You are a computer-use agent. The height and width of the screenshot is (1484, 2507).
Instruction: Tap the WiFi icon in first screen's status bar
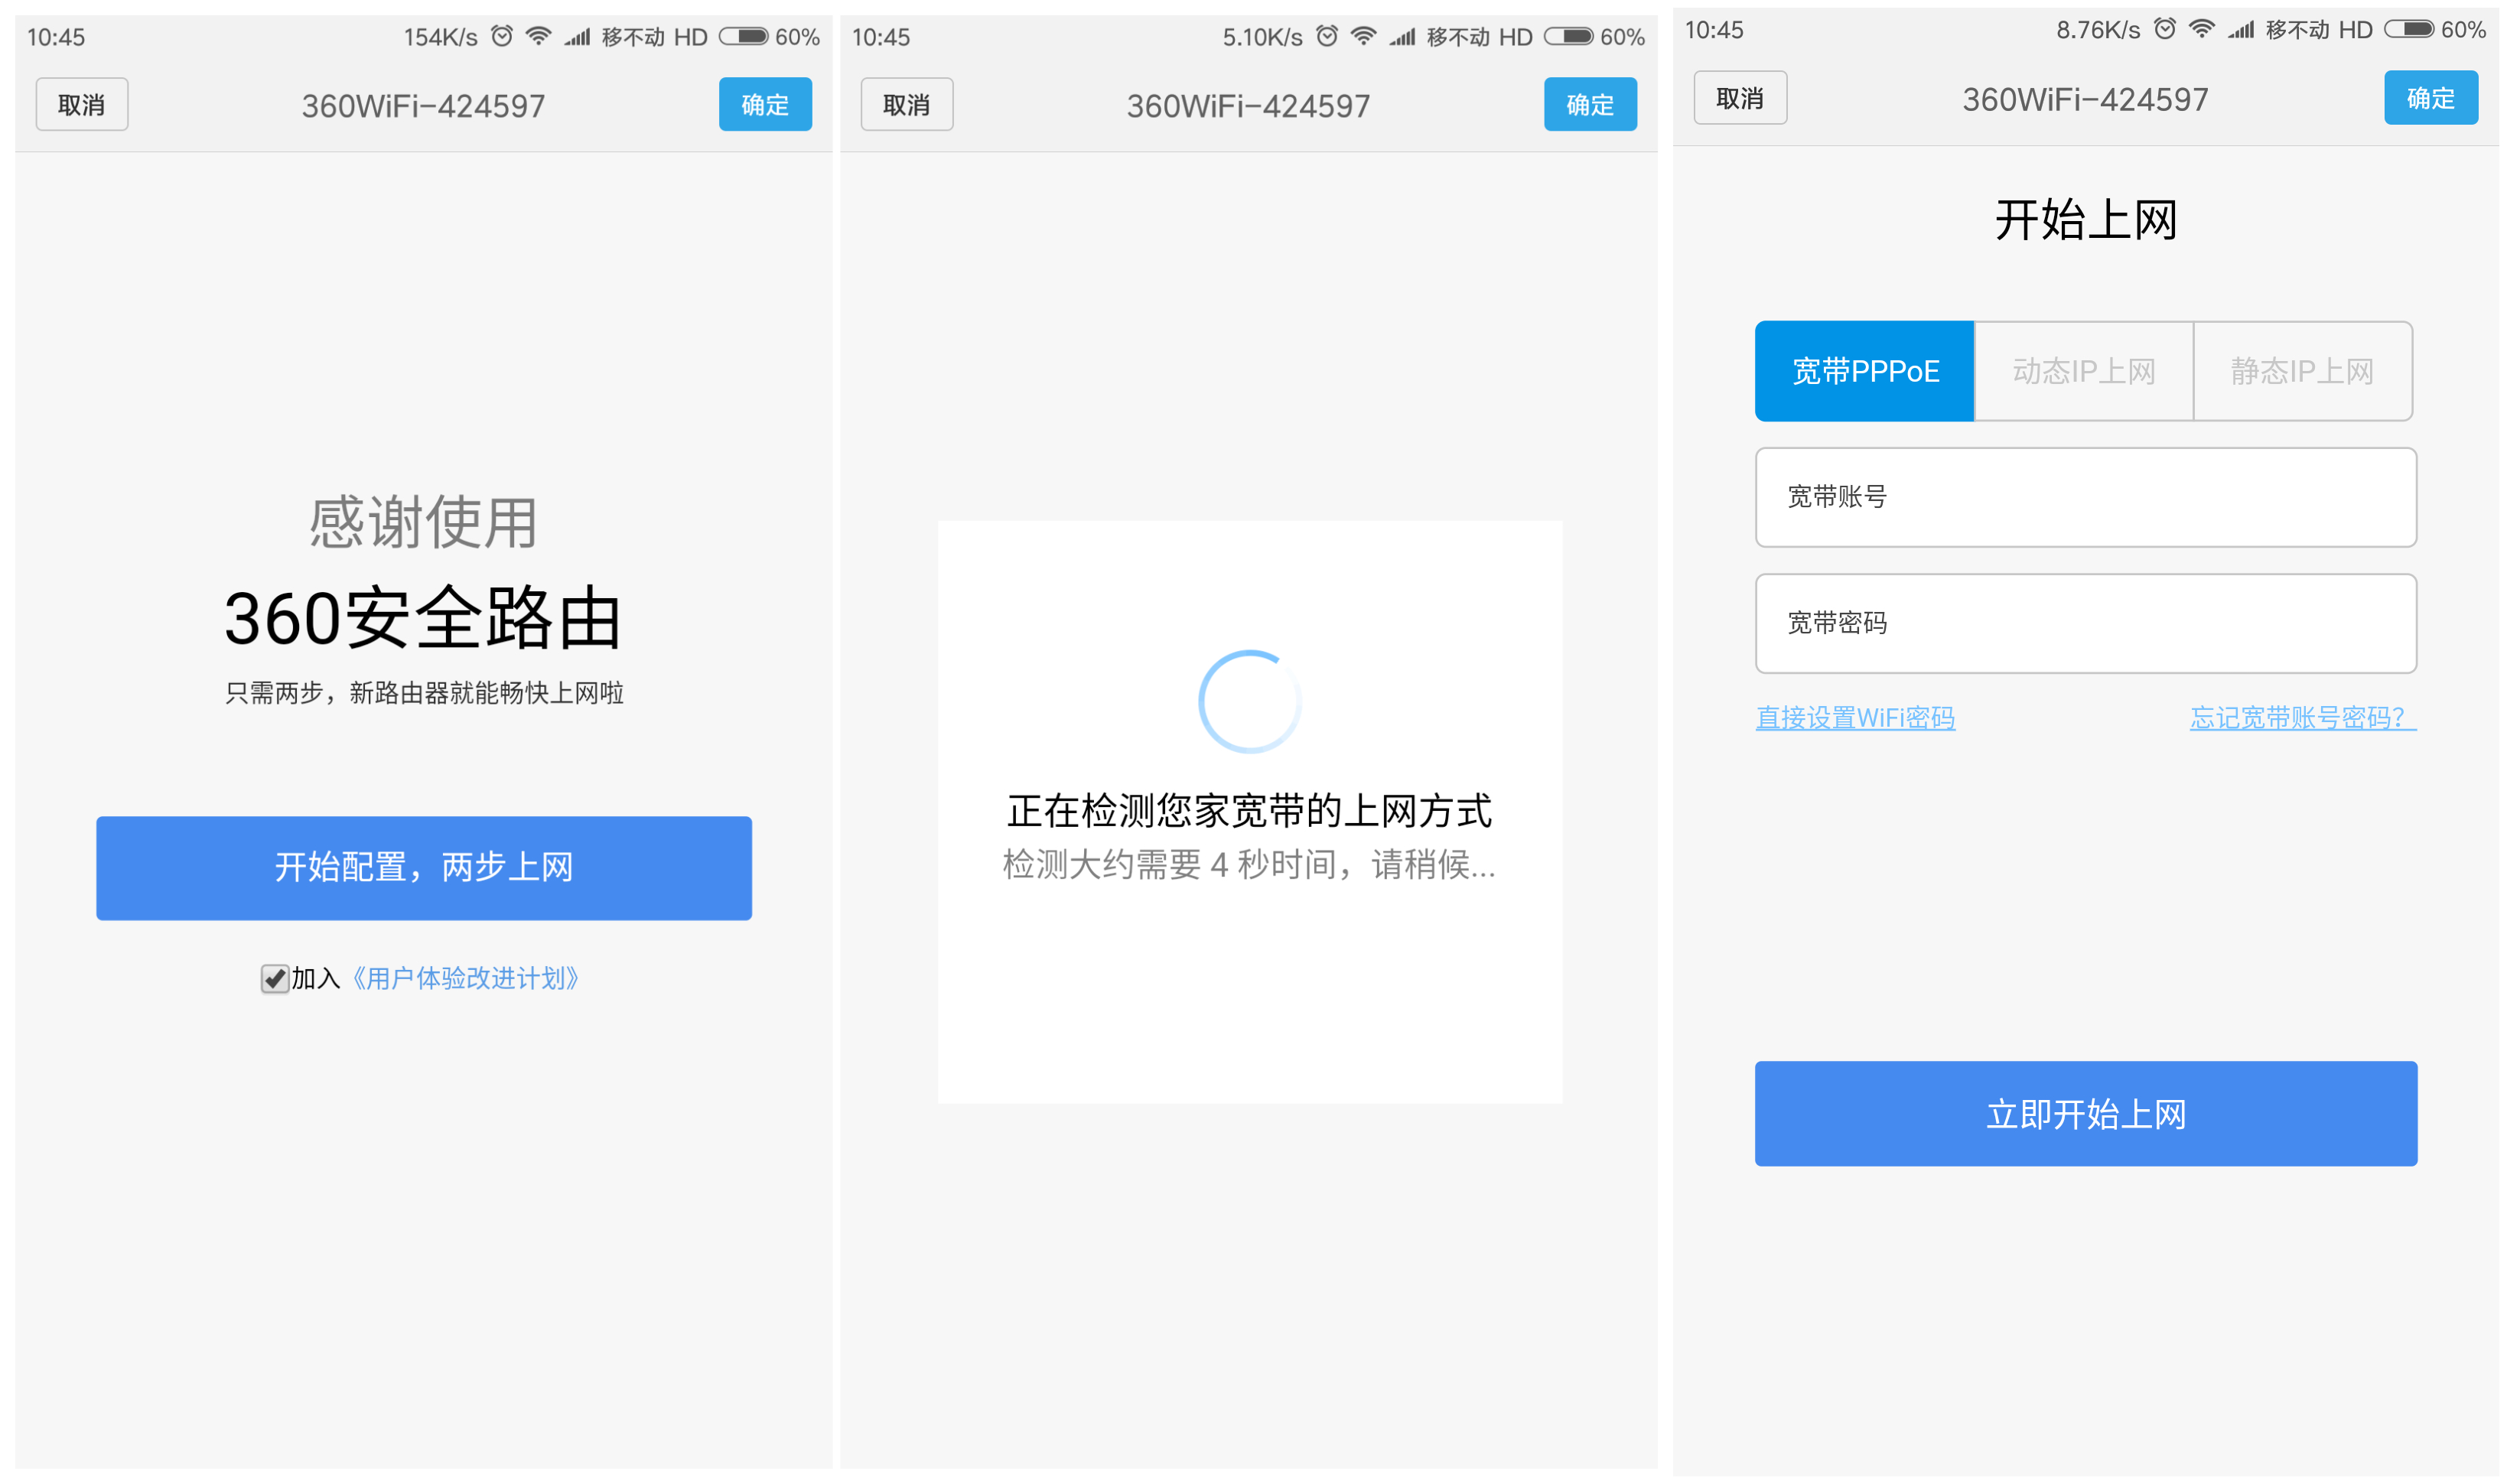pyautogui.click(x=539, y=37)
